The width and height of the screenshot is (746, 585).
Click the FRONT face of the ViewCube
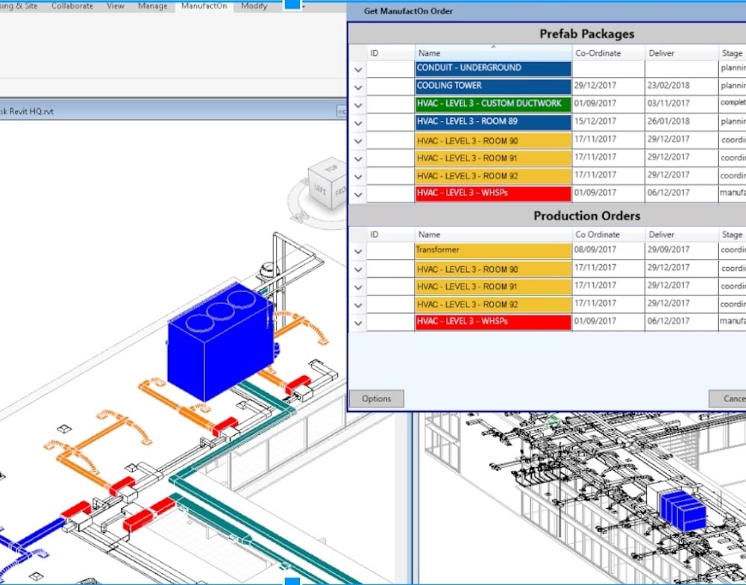tap(339, 191)
